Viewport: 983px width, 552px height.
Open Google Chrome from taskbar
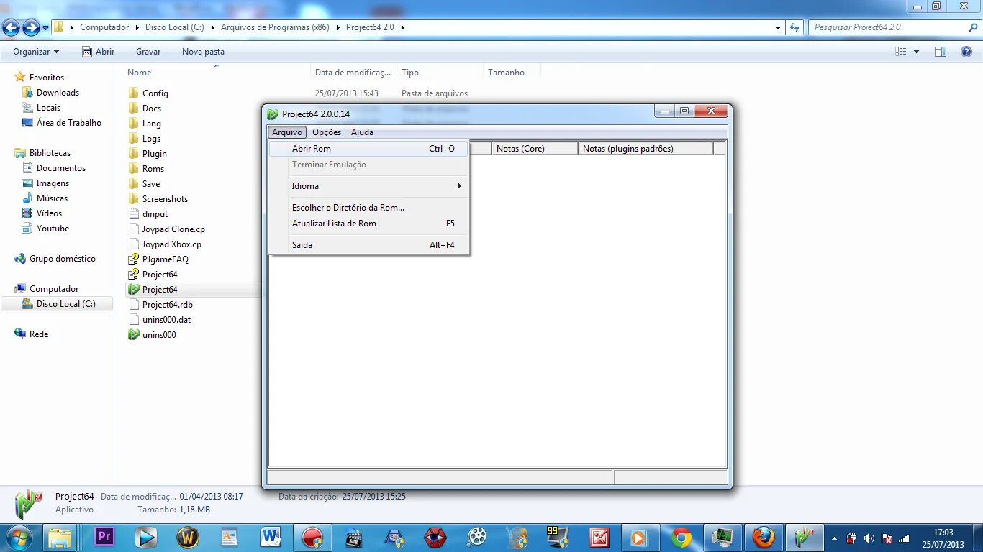click(681, 537)
